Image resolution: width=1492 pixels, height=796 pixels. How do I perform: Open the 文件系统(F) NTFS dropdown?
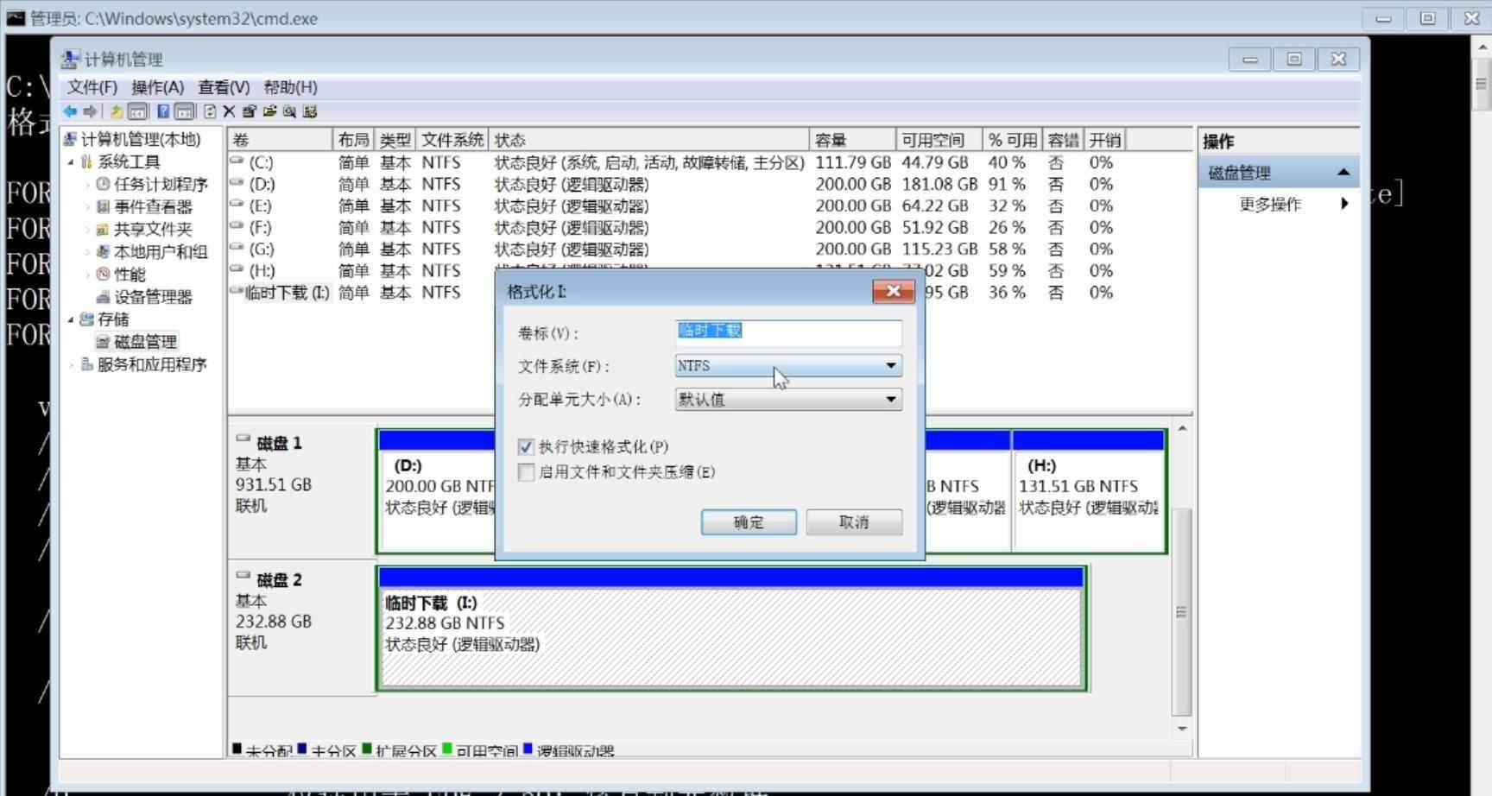point(891,365)
